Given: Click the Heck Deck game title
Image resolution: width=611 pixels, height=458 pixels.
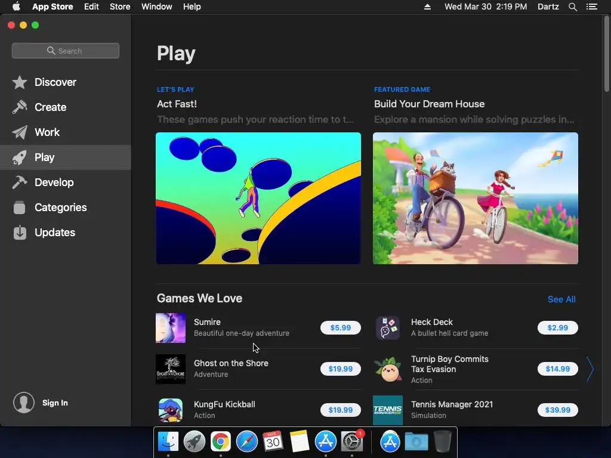Looking at the screenshot, I should pyautogui.click(x=432, y=322).
